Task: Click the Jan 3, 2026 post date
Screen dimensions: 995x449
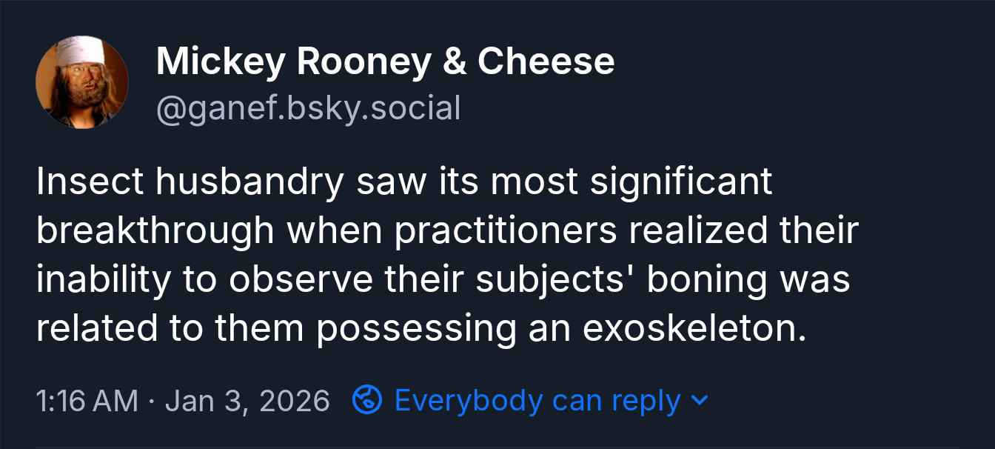Action: click(x=249, y=400)
